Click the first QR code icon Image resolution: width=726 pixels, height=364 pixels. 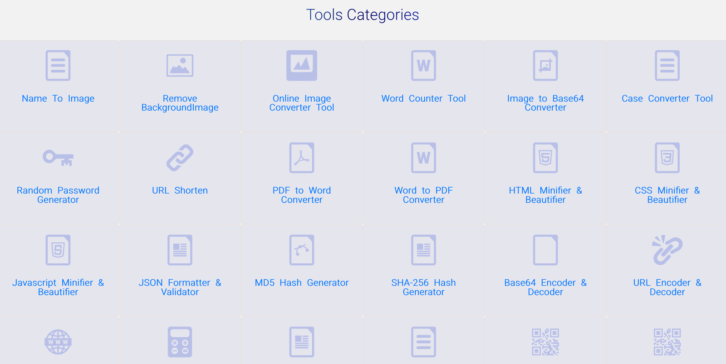(545, 342)
